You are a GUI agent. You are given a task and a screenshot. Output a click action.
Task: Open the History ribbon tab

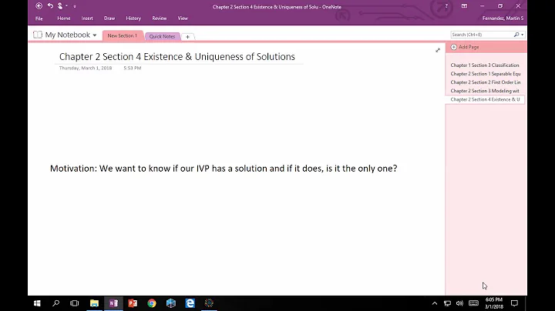(133, 18)
